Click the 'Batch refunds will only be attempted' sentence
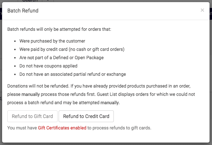Viewport: 212px width, 145px height. (59, 29)
